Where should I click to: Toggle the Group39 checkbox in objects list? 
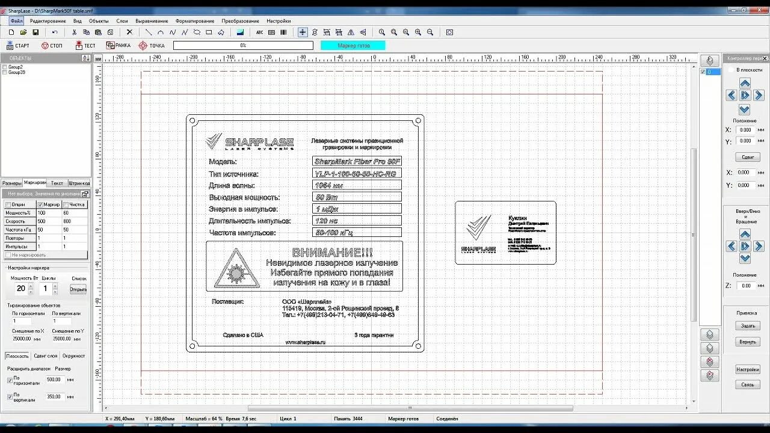coord(5,72)
